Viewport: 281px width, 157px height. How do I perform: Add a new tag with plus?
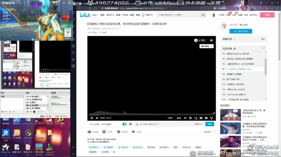click(114, 152)
